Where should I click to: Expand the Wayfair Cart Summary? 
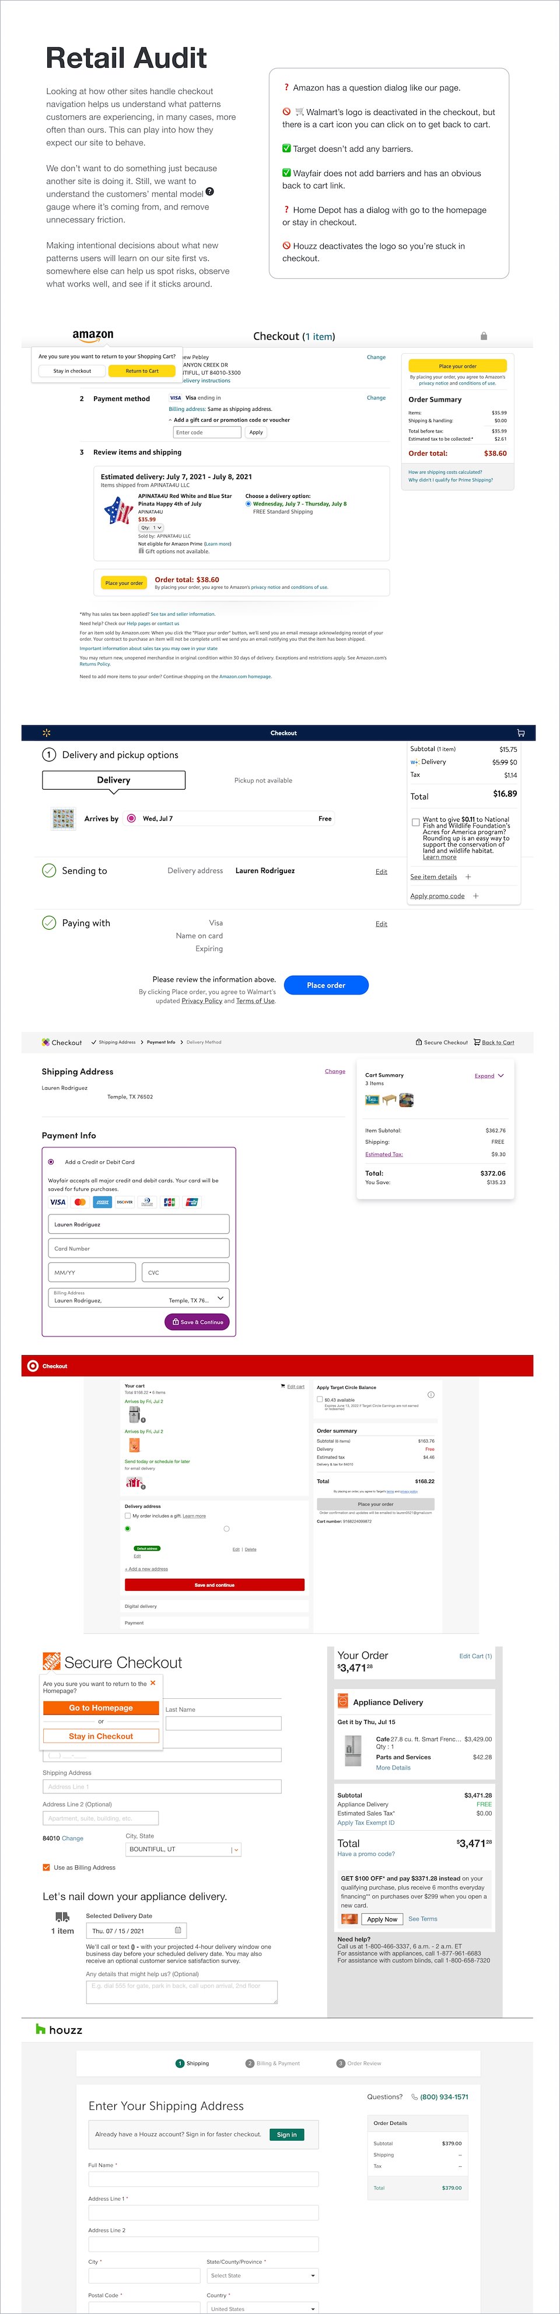tap(489, 1075)
